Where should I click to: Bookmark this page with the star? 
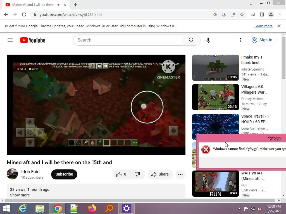(x=242, y=14)
